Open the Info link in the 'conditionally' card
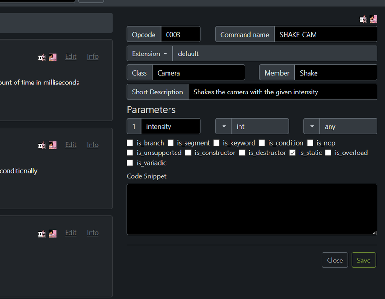Image resolution: width=385 pixels, height=299 pixels. coord(92,145)
